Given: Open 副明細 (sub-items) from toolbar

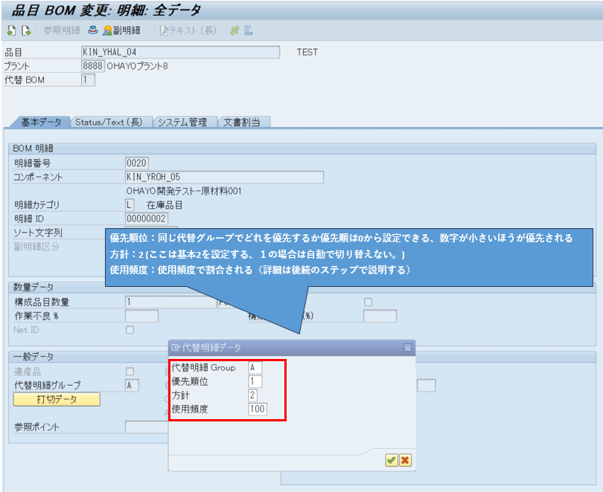Looking at the screenshot, I should 121,30.
